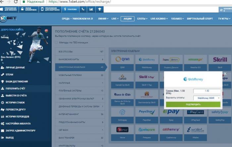
Task: Choose the Skrill payment tile
Action: (x=220, y=63)
